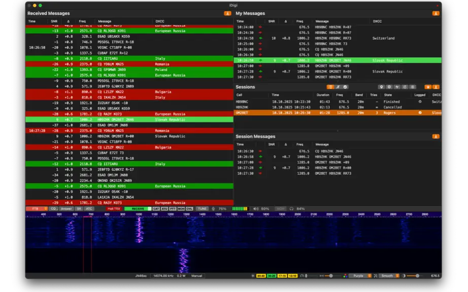Toggle the 12-10 band button
Viewport: 468px width, 292px height.
pyautogui.click(x=292, y=276)
